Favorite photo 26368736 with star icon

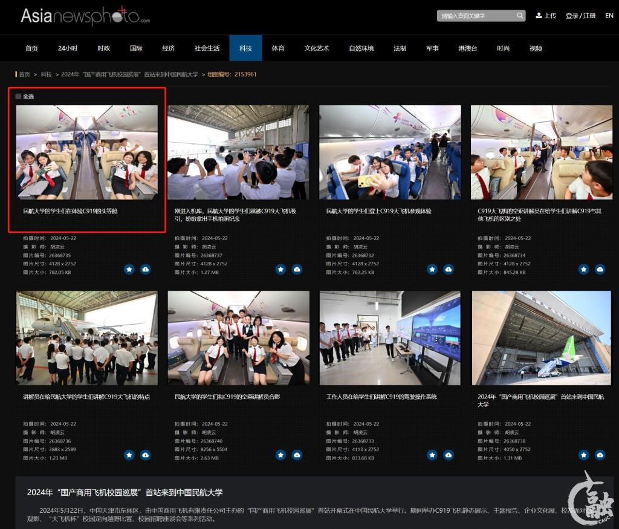click(129, 455)
